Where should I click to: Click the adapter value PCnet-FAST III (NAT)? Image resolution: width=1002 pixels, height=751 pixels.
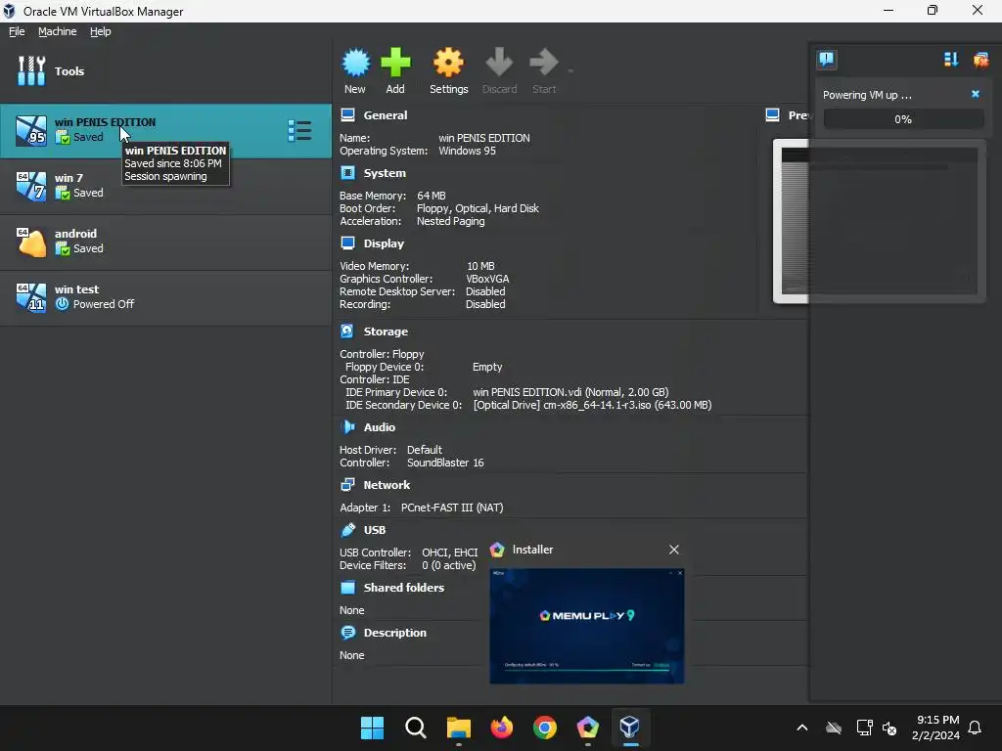point(452,508)
